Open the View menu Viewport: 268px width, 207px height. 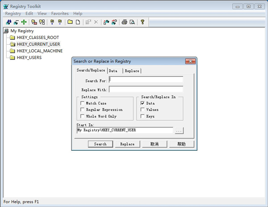[42, 13]
